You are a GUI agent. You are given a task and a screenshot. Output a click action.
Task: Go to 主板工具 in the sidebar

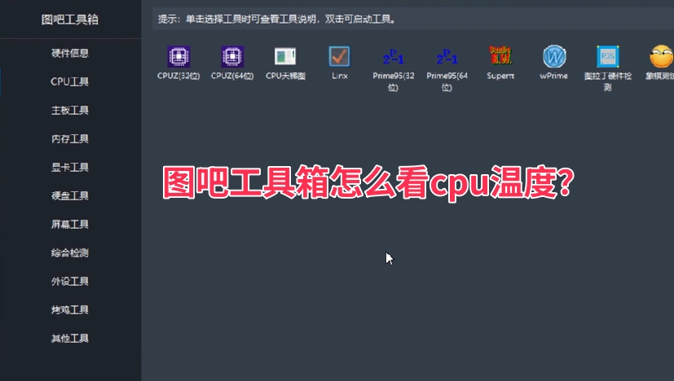(70, 111)
